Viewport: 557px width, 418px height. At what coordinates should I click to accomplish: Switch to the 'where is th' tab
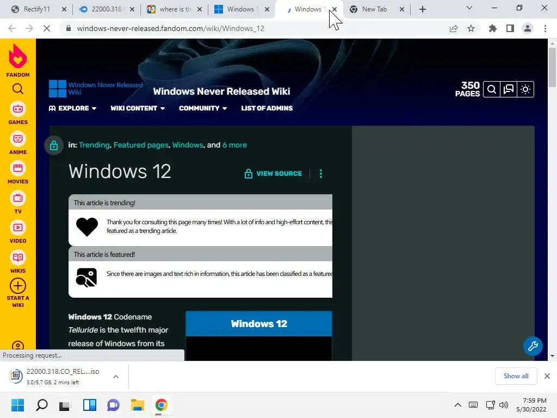(175, 9)
